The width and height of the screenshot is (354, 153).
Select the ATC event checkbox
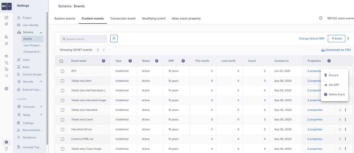pyautogui.click(x=62, y=71)
